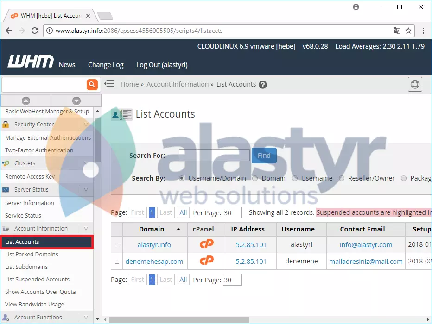
Task: Select the Username/Domain search radio
Action: click(181, 178)
